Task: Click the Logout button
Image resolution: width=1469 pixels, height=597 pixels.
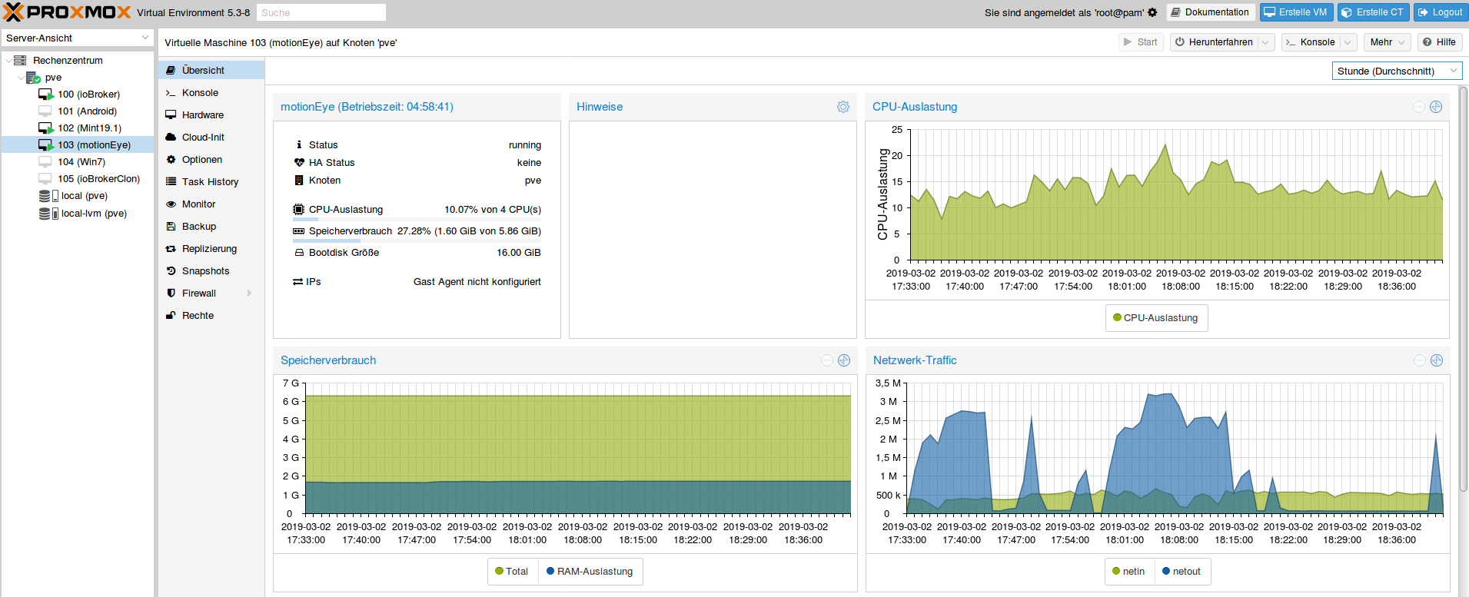Action: pos(1440,12)
